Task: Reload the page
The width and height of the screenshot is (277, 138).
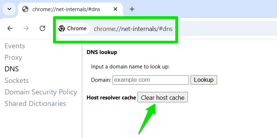Action: (43, 28)
